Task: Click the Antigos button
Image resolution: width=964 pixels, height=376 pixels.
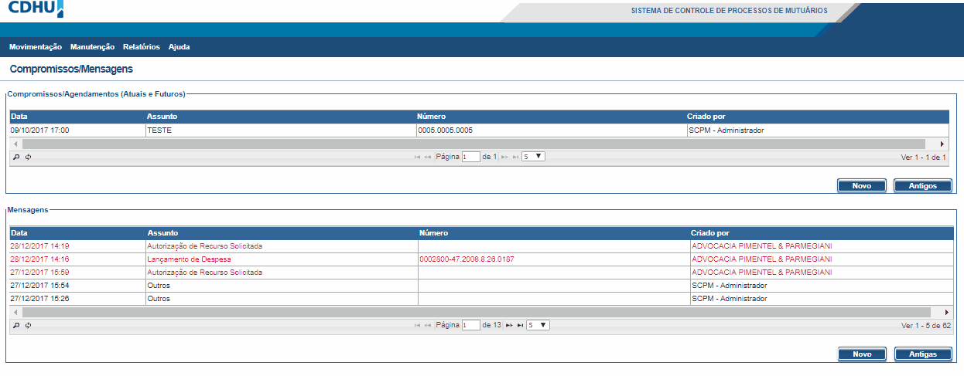Action: 922,185
